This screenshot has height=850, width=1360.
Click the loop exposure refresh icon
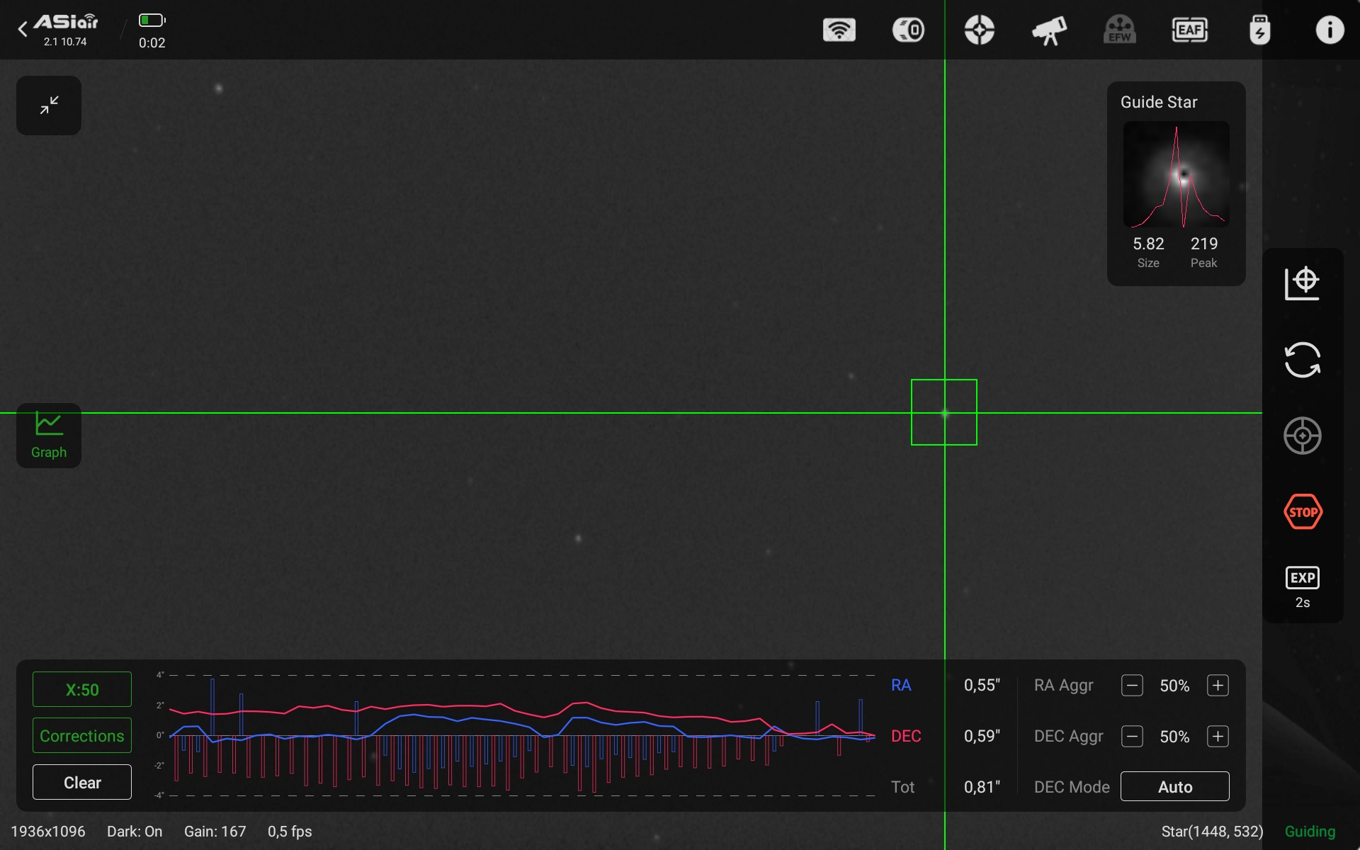point(1302,360)
